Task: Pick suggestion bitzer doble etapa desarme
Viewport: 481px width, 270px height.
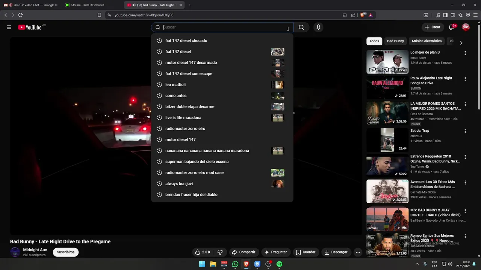Action: coord(222,106)
